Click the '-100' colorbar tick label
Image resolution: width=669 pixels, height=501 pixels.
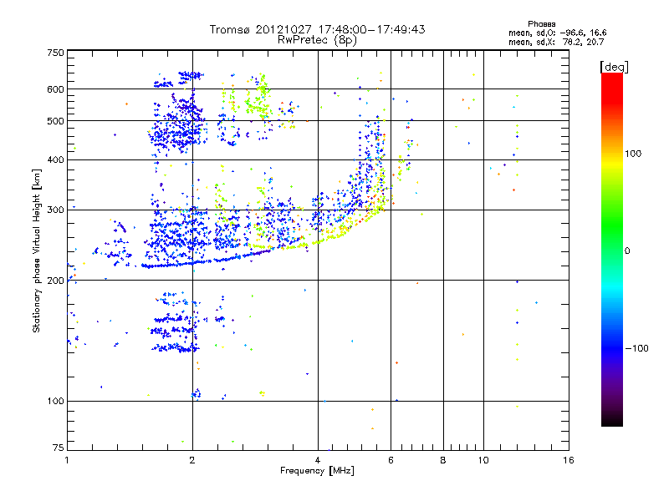click(x=636, y=348)
